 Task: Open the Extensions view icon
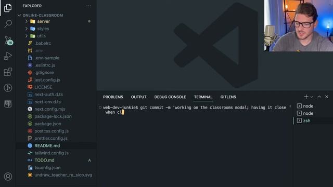point(8,72)
